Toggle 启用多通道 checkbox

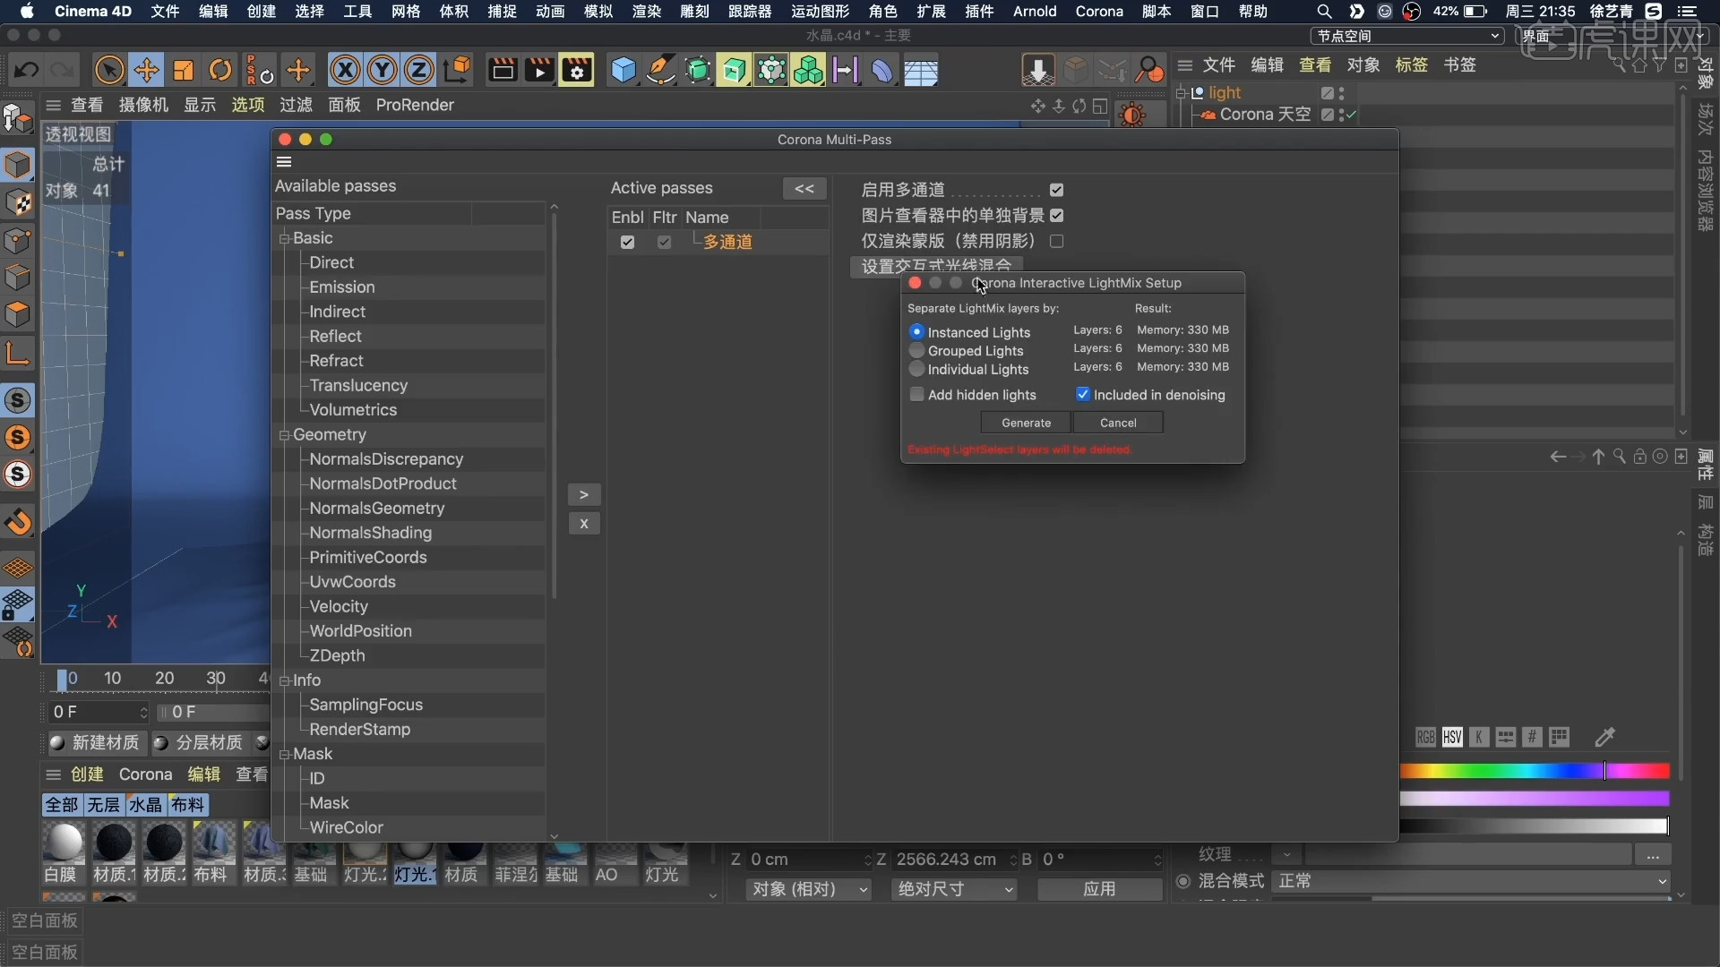coord(1057,190)
